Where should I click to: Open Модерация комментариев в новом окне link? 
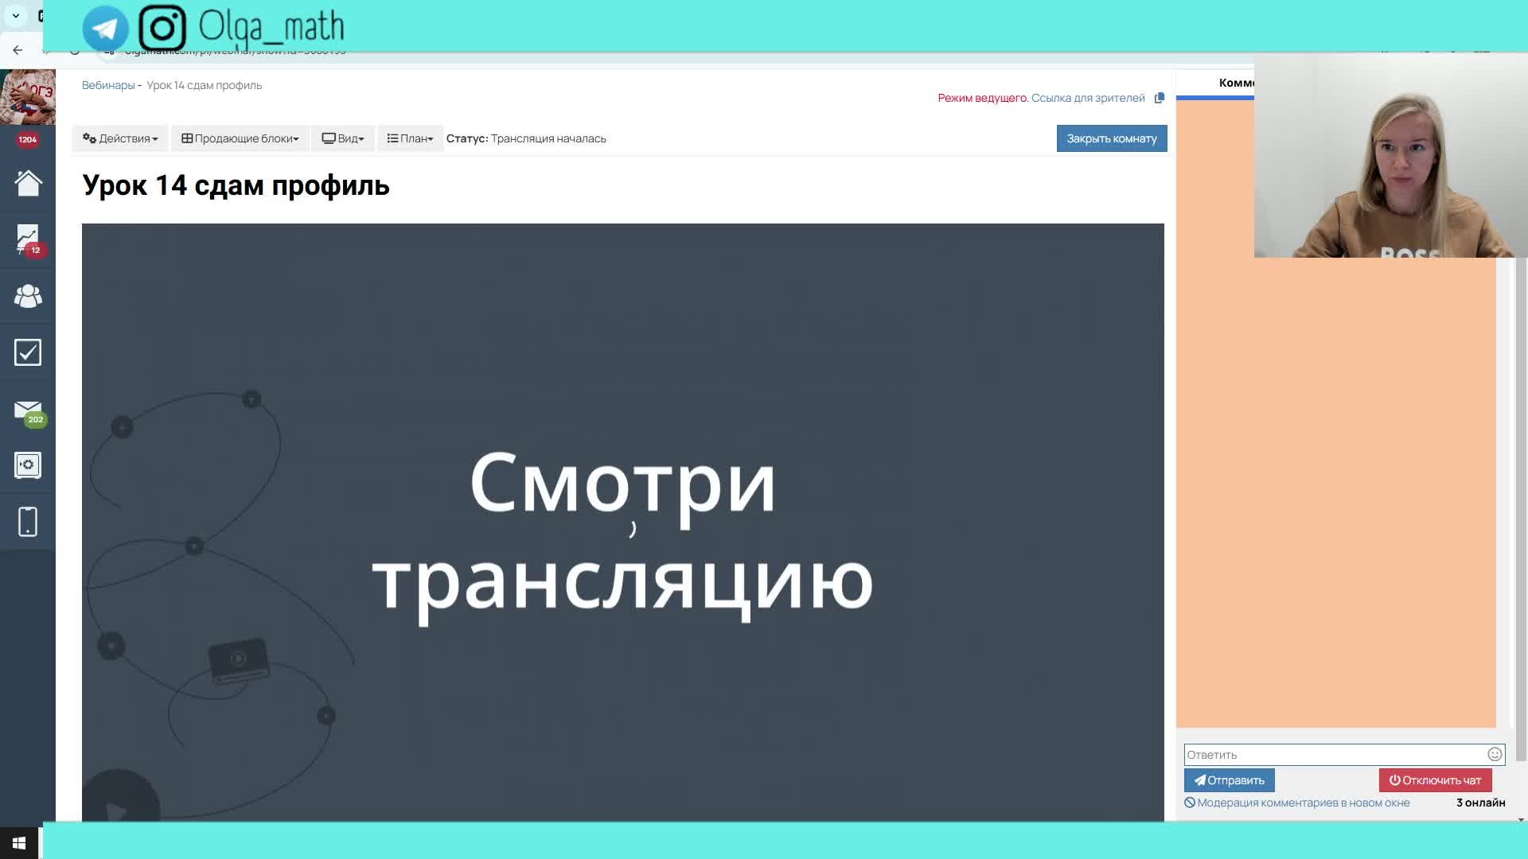click(x=1297, y=803)
